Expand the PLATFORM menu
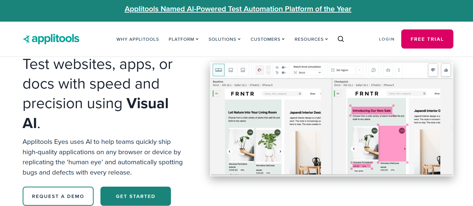This screenshot has width=473, height=206. [184, 39]
